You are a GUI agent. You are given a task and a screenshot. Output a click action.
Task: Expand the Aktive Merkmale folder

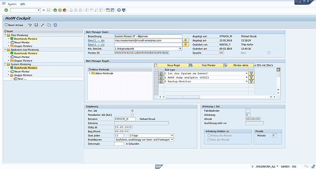[x=90, y=73]
